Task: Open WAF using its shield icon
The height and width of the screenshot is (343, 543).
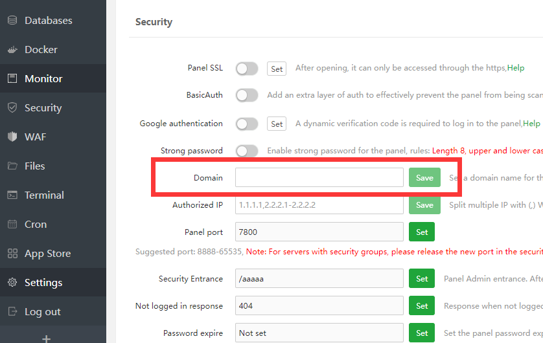Action: [x=12, y=137]
